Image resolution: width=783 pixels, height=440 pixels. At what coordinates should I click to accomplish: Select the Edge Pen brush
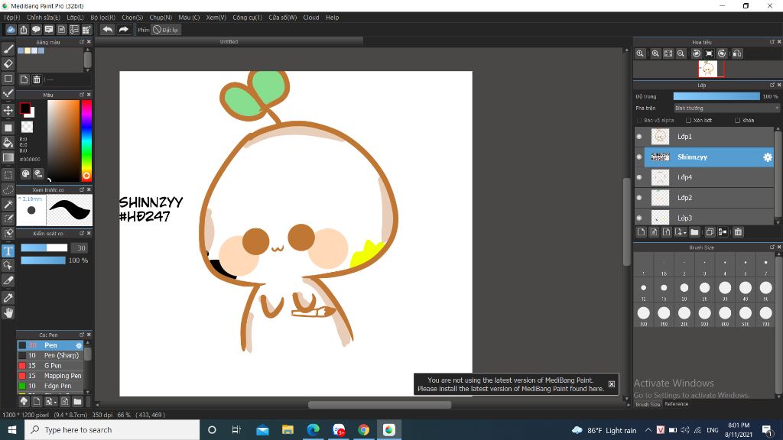point(50,386)
